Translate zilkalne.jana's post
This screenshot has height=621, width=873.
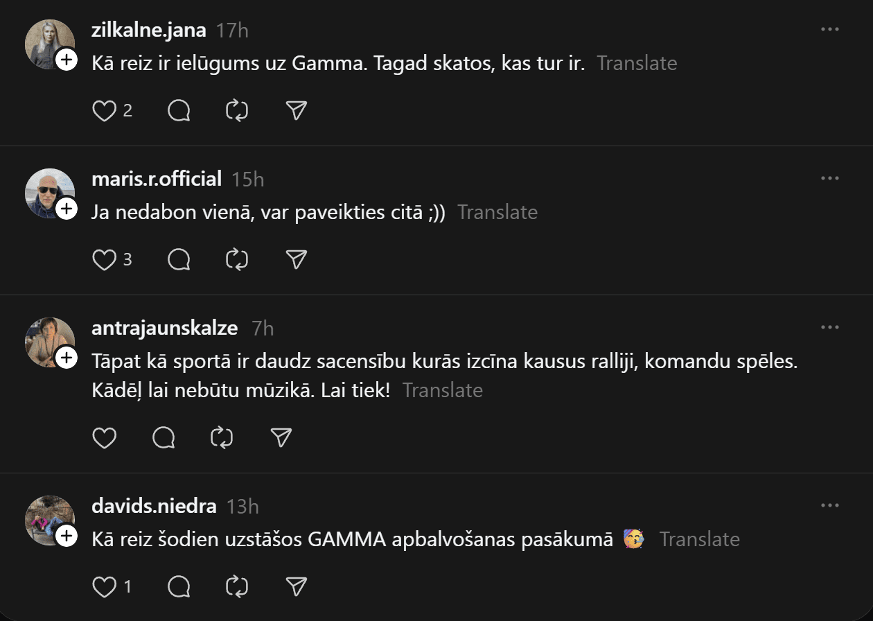click(x=637, y=63)
